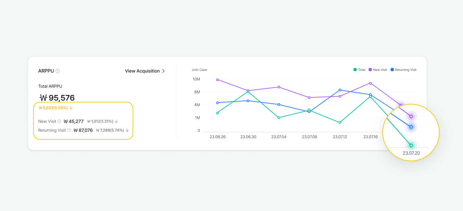Image resolution: width=463 pixels, height=211 pixels.
Task: Open the View Acquisition link
Action: (145, 71)
